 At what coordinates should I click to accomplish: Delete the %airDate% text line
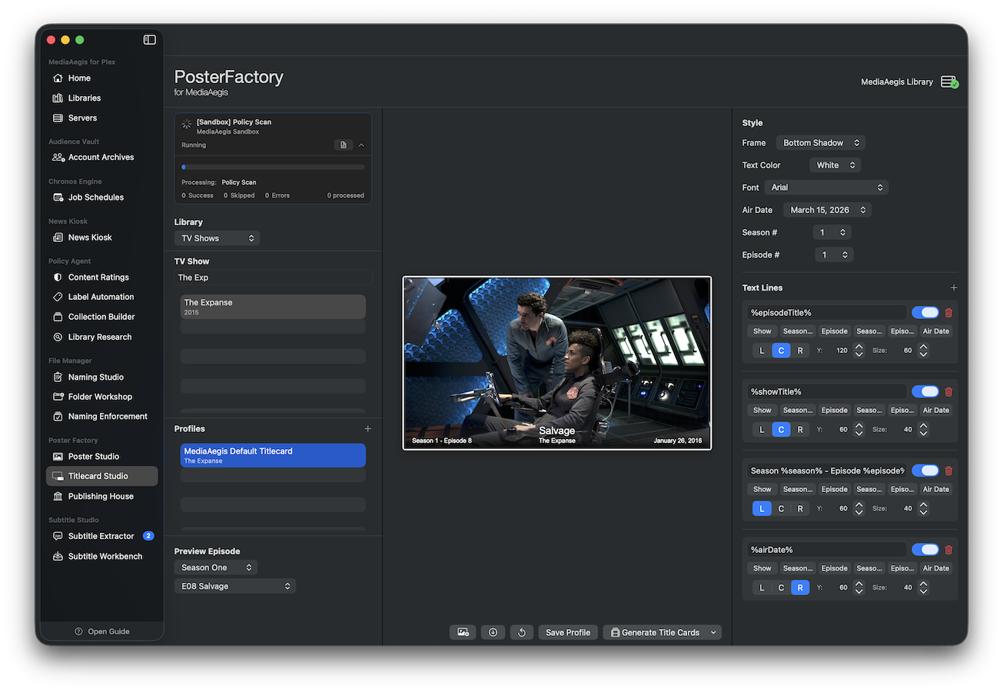click(948, 550)
